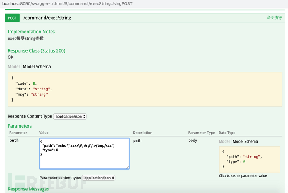Click the Response Class (Status 200) heading
This screenshot has height=193, width=288.
coord(37,50)
